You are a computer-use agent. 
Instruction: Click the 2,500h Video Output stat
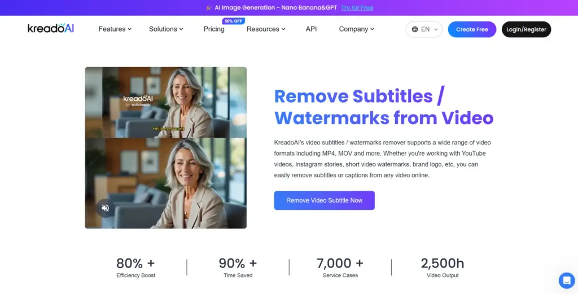tap(443, 267)
